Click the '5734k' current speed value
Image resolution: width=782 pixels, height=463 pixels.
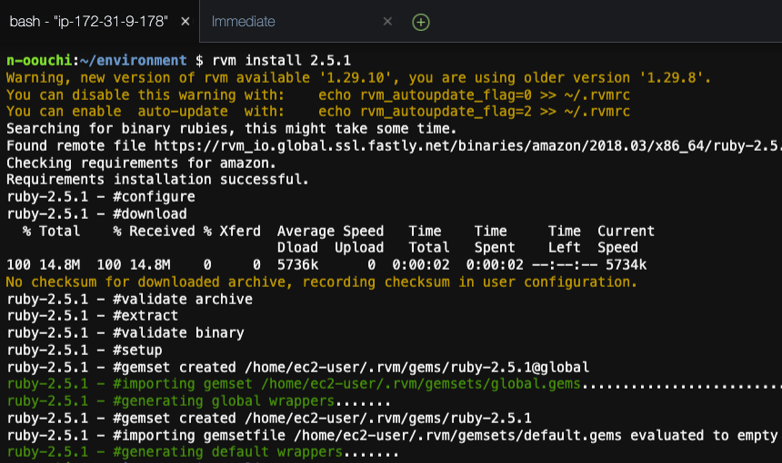(626, 264)
